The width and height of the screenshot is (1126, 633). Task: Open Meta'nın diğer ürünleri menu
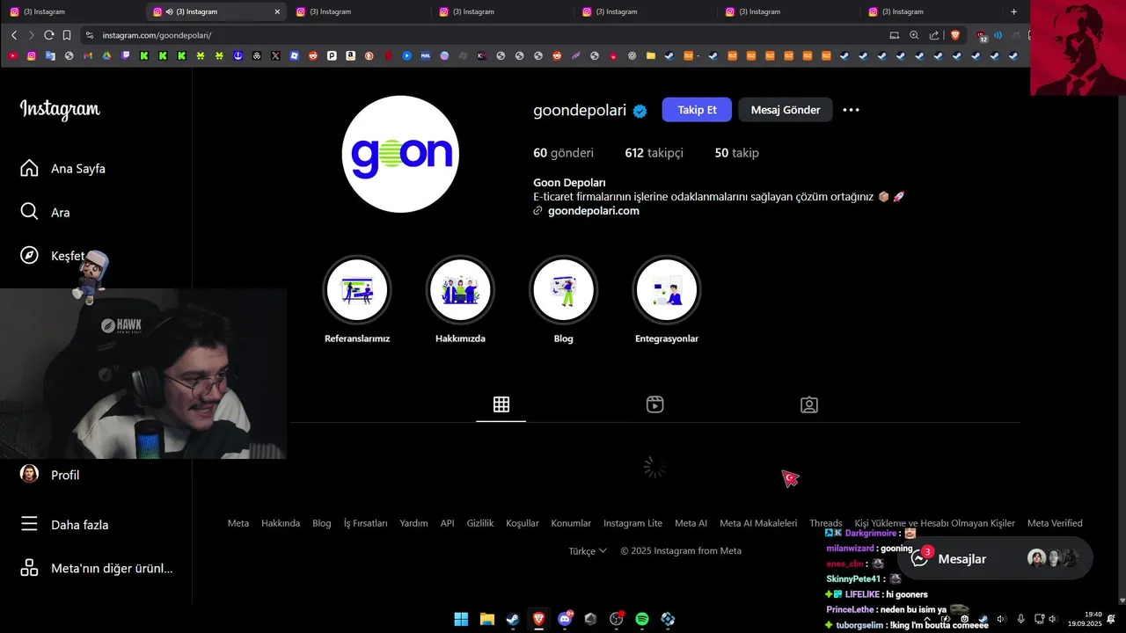tap(97, 568)
